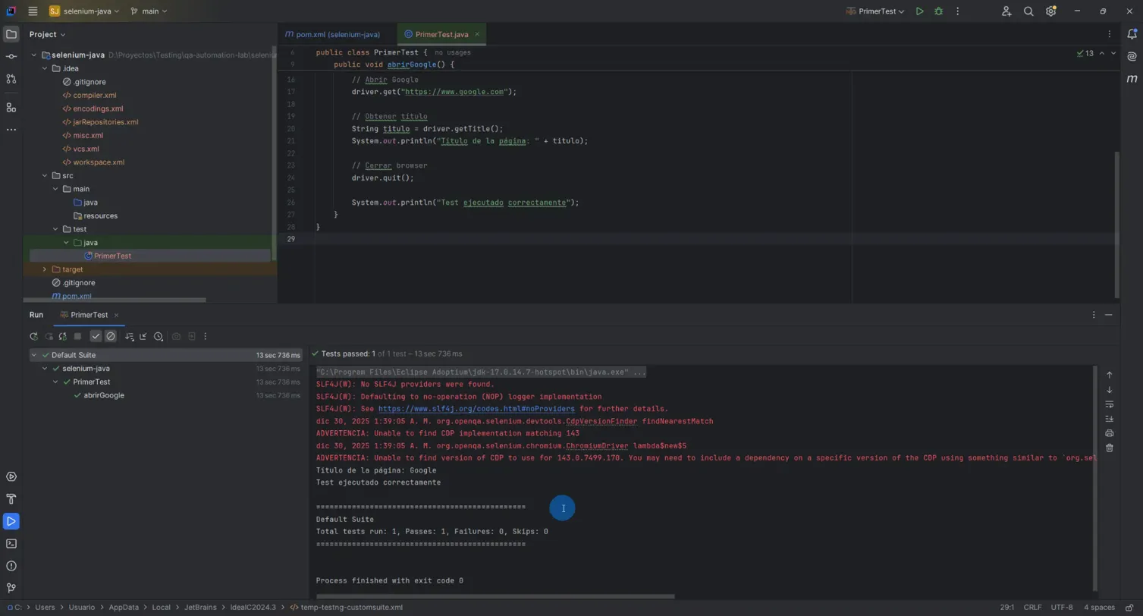Clear the Run console output

(1109, 448)
